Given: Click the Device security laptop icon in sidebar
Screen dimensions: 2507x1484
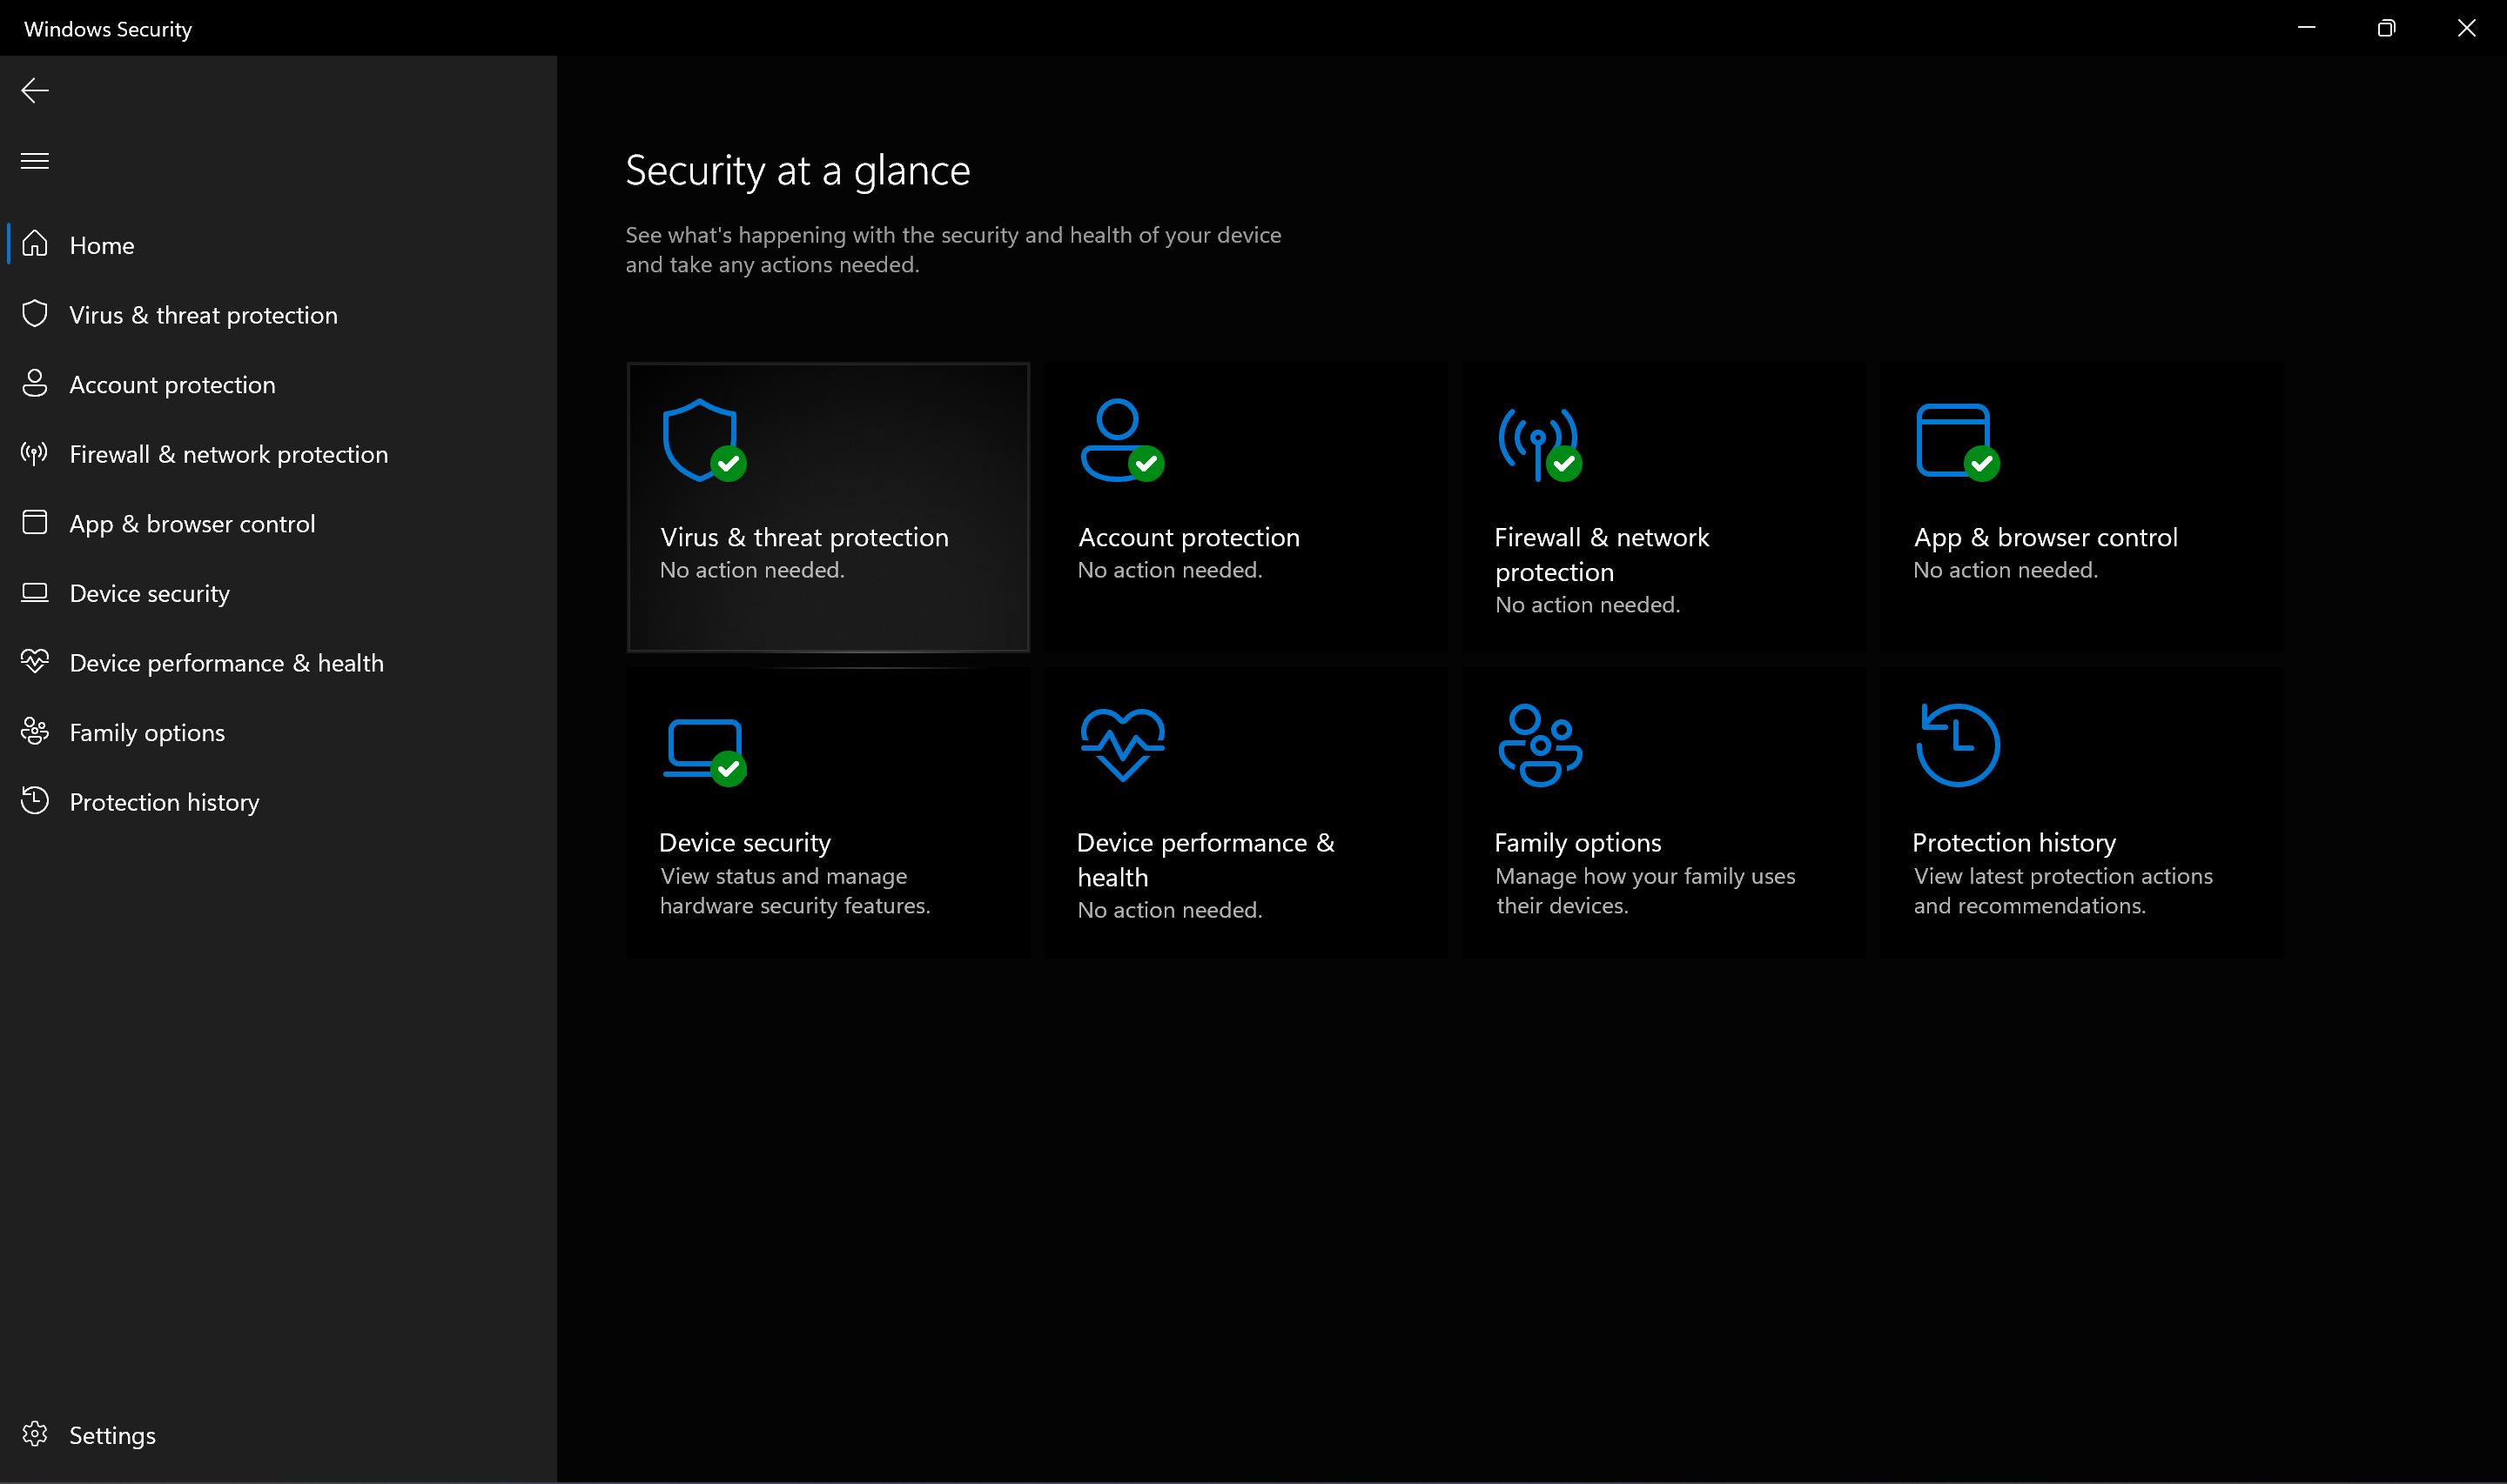Looking at the screenshot, I should [35, 593].
